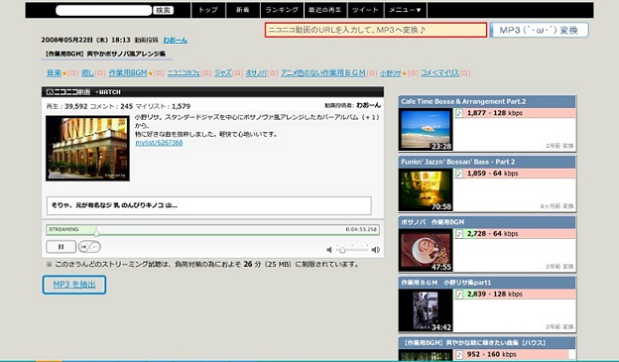Open the mylist/6267368 link
The height and width of the screenshot is (362, 619).
pos(159,143)
